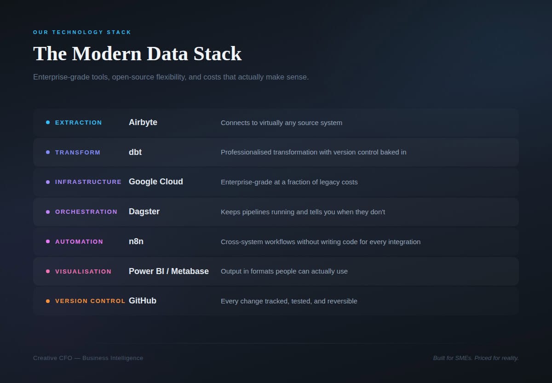Select the TRANSFORM category label
Image resolution: width=552 pixels, height=383 pixels.
[78, 152]
